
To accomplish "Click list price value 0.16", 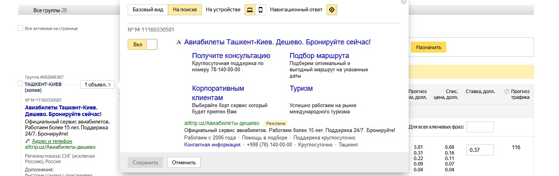I will pyautogui.click(x=449, y=153).
